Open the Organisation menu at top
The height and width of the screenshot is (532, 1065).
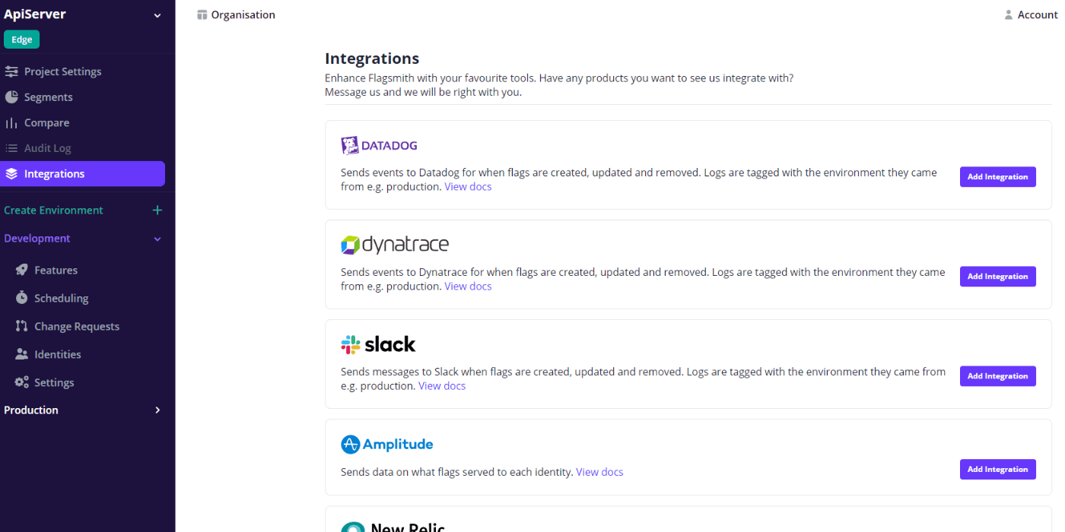point(236,14)
